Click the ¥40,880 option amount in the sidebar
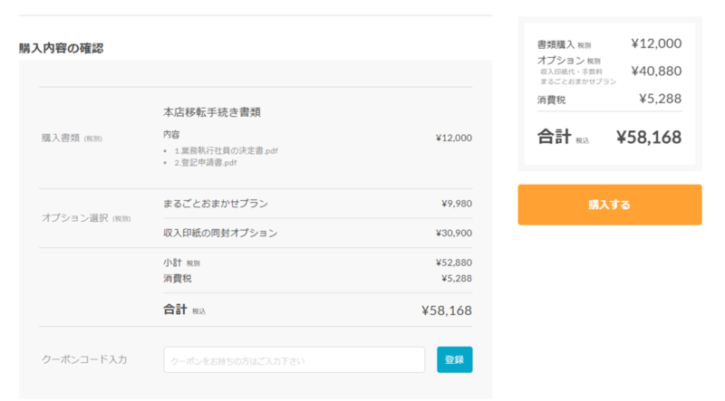Image resolution: width=725 pixels, height=401 pixels. coord(656,71)
